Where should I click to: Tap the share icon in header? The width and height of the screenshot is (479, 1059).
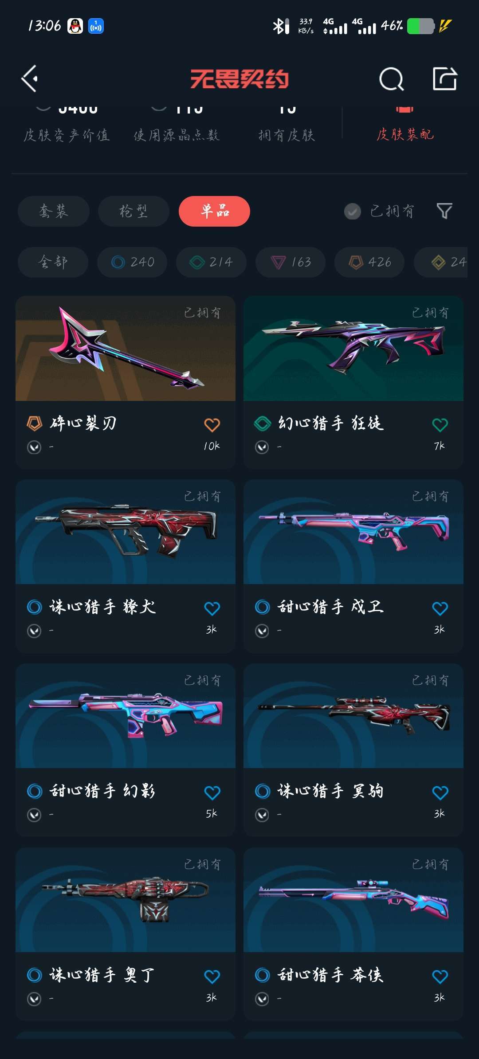click(x=445, y=79)
